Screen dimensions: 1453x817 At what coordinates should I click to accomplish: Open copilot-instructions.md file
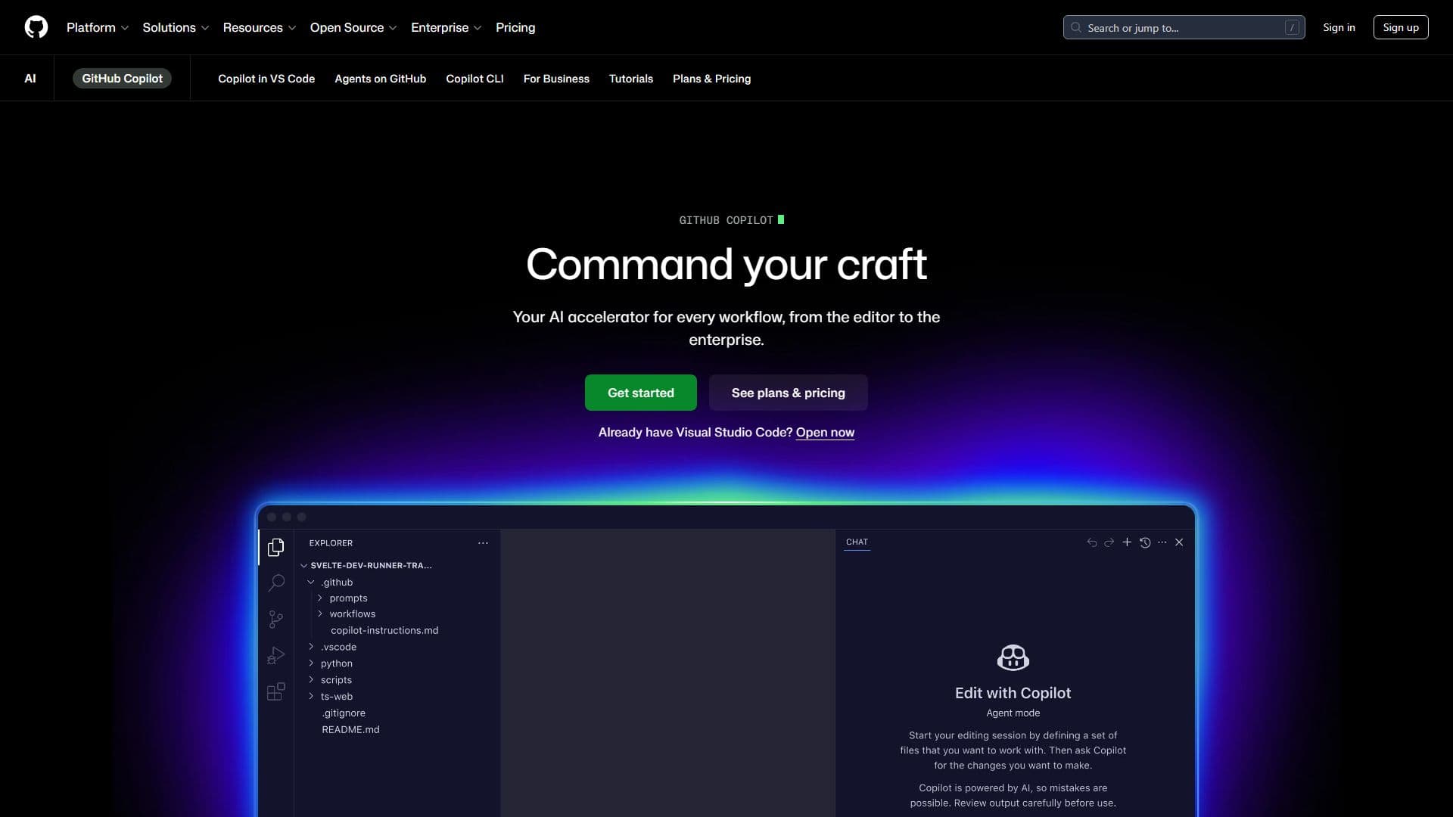click(x=384, y=630)
